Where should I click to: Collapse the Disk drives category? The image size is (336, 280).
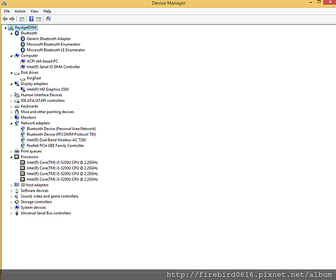11,73
